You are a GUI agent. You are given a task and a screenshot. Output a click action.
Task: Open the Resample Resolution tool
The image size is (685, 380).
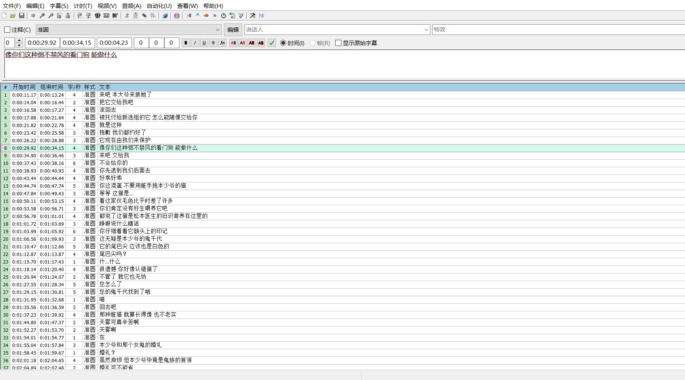(215, 16)
